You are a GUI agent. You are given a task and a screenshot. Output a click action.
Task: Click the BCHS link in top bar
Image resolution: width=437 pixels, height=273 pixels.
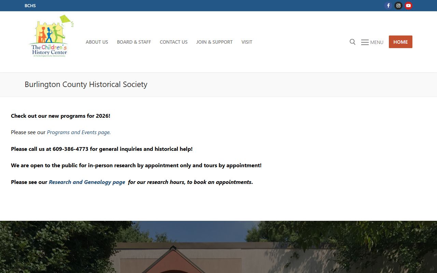(30, 5)
